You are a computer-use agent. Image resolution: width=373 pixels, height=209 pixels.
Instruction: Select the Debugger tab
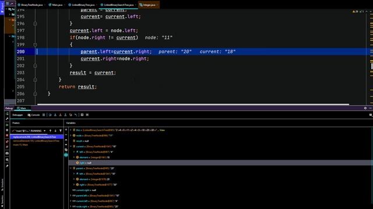coord(17,115)
